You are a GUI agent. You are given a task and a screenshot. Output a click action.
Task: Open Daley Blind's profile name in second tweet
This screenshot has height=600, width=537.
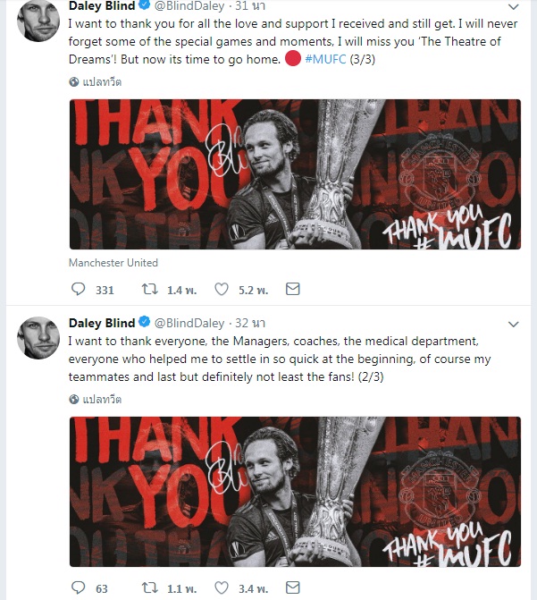[102, 323]
